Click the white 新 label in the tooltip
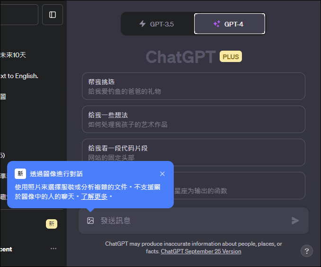 [20, 174]
